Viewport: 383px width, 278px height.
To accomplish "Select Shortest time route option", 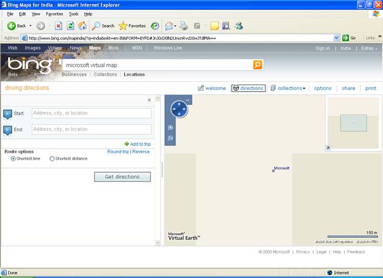I will tap(13, 159).
